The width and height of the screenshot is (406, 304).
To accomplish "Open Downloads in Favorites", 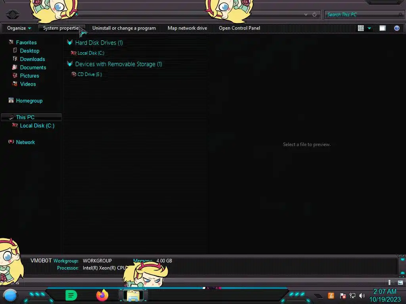I will (x=33, y=59).
